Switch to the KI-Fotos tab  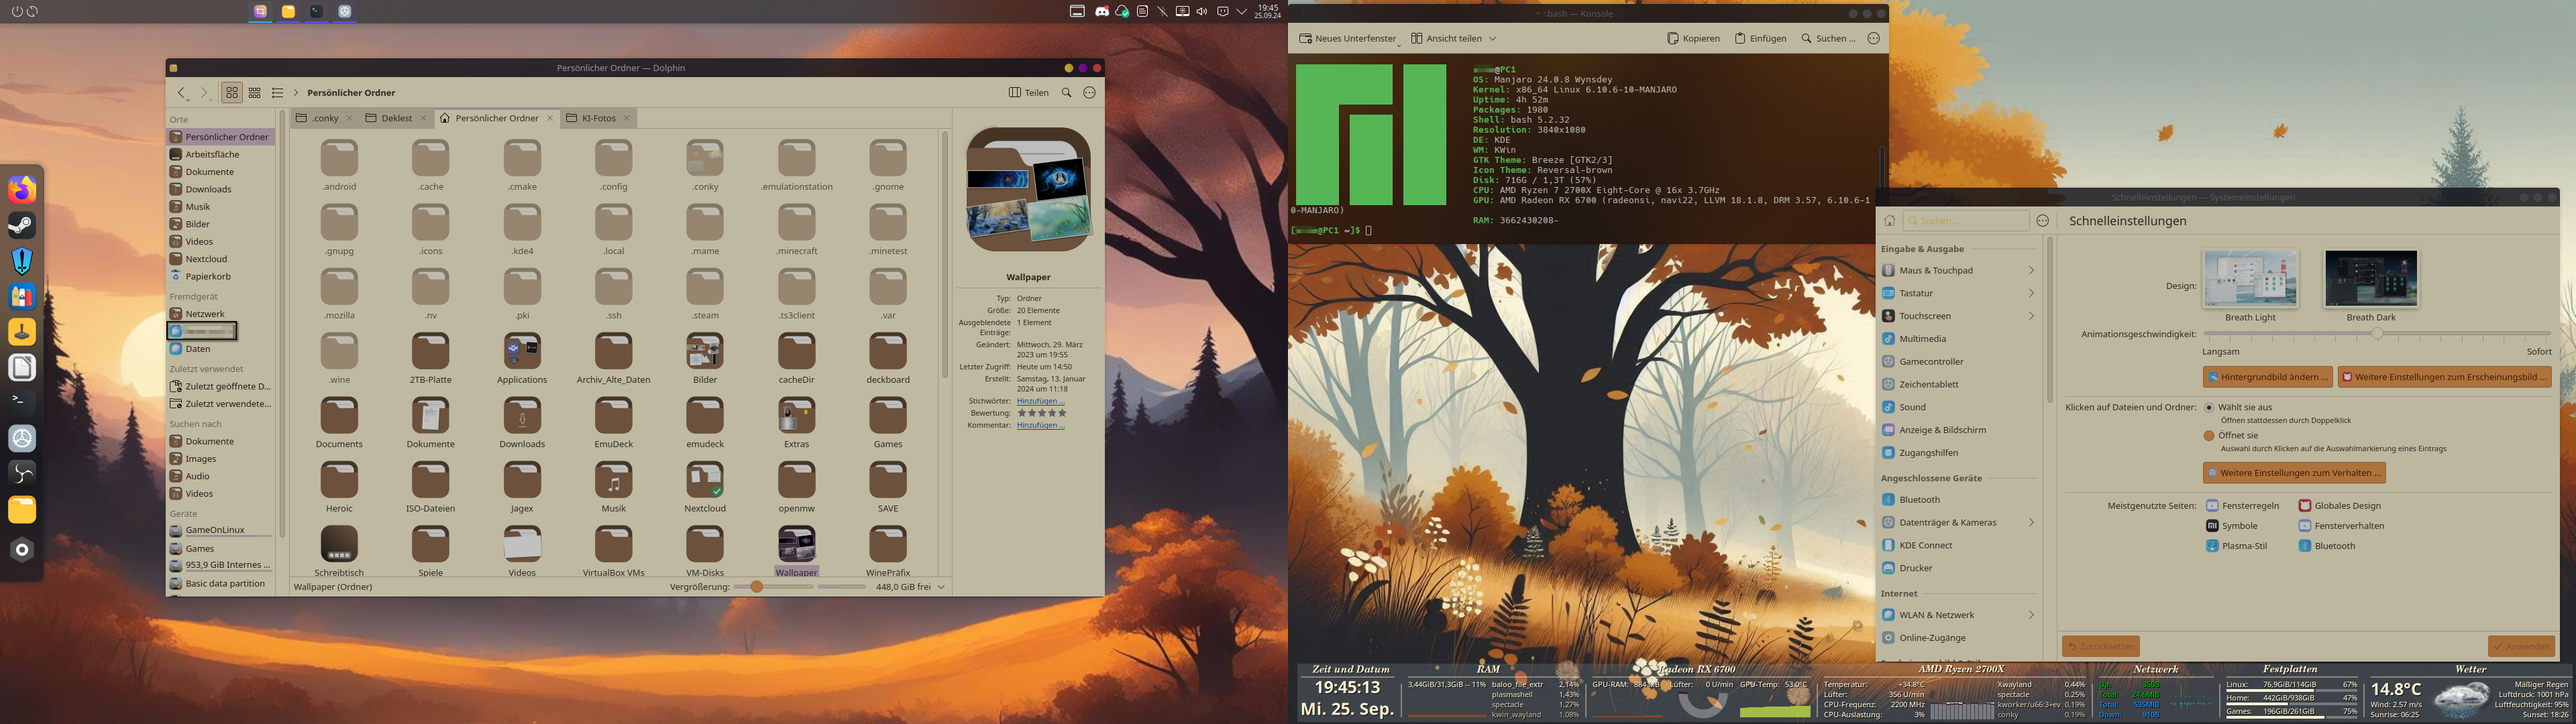click(598, 118)
